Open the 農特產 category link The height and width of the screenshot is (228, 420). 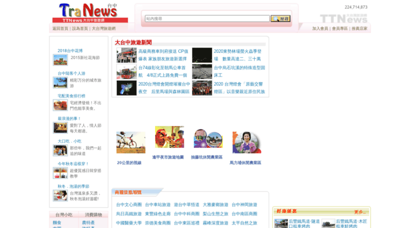[88, 223]
